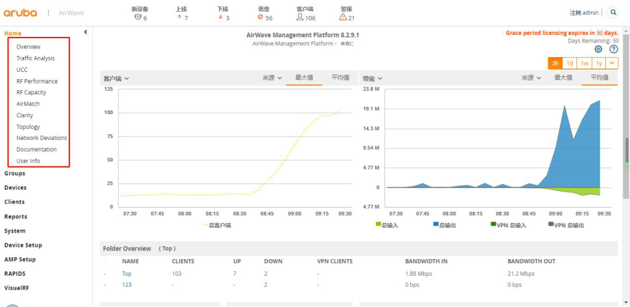Screen dimensions: 630x307
Task: Expand the RAPIDS menu
Action: [14, 274]
